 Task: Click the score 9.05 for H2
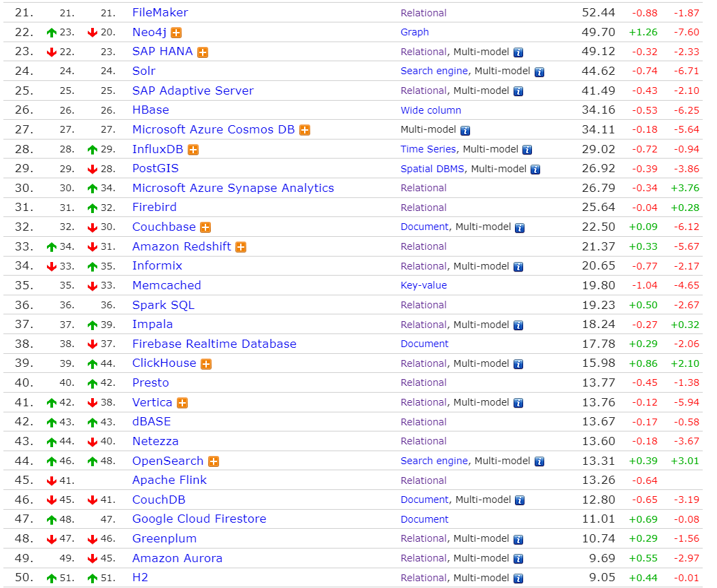(602, 578)
